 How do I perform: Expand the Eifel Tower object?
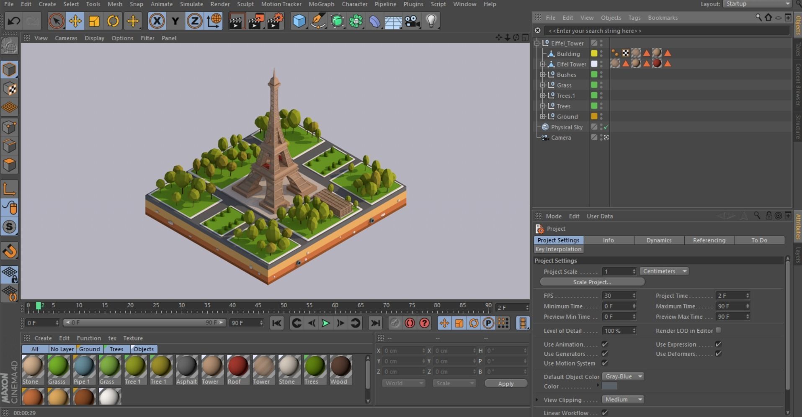point(543,64)
